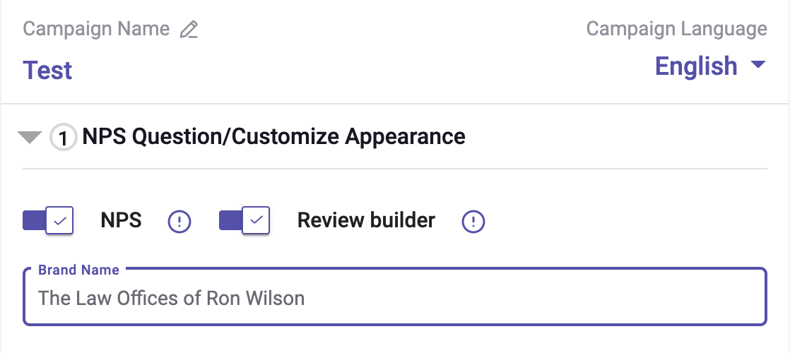Collapse the NPS Question section triangle

pyautogui.click(x=30, y=137)
